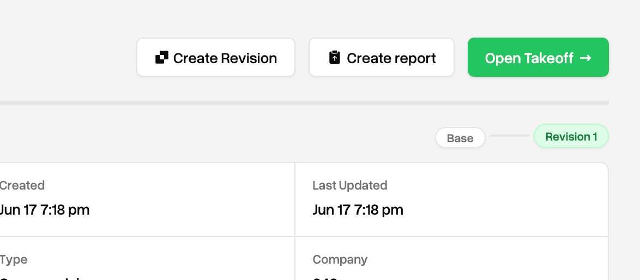
Task: Select the Revision 1 pill
Action: click(x=571, y=136)
